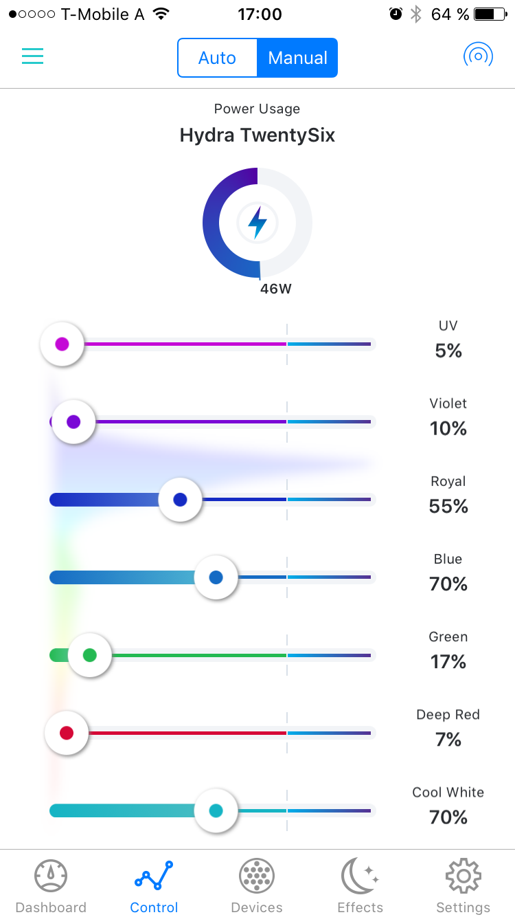Switch to Auto mode

tap(217, 58)
